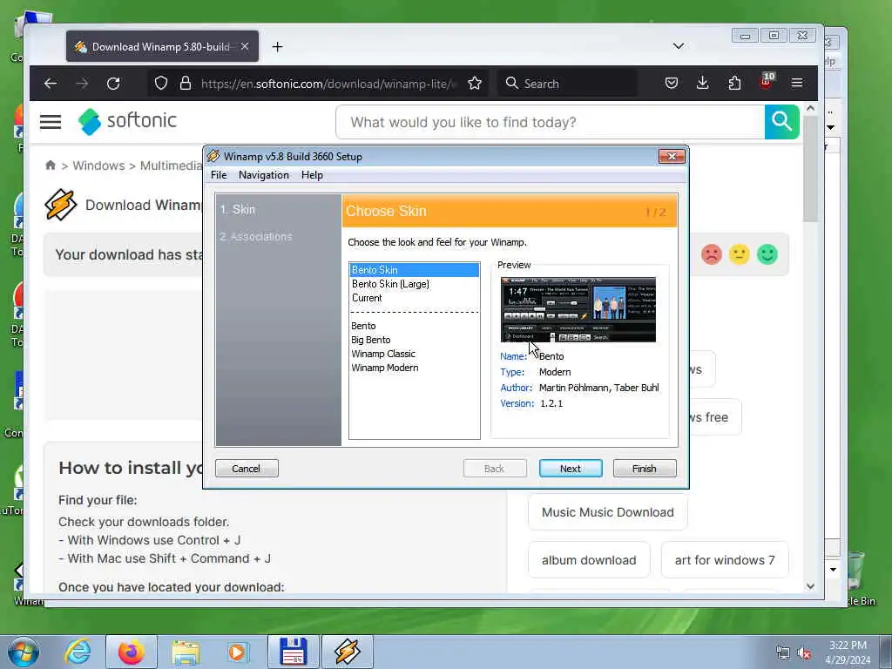This screenshot has width=892, height=669.
Task: Click Next in Winamp Setup
Action: pos(571,468)
